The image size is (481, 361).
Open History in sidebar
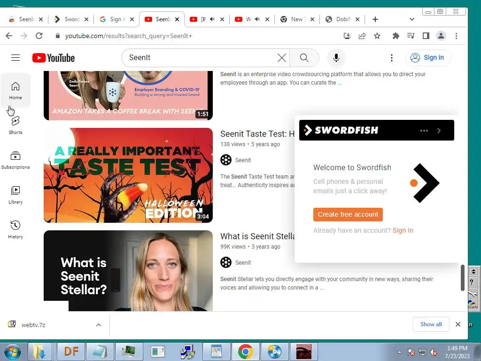pos(16,229)
